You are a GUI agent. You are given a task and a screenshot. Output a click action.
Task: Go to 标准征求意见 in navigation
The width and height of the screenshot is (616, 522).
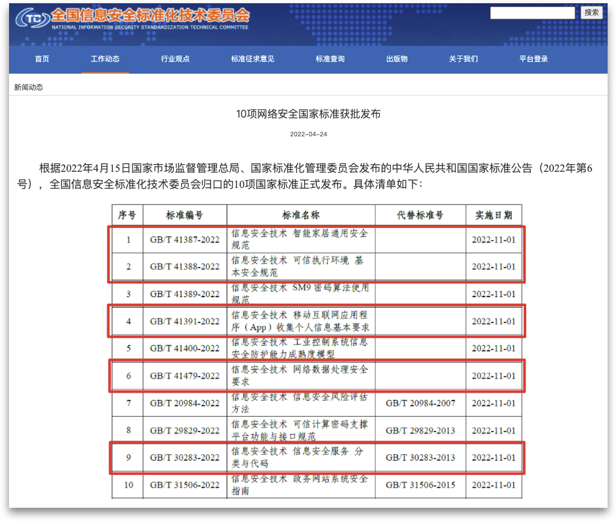[252, 59]
